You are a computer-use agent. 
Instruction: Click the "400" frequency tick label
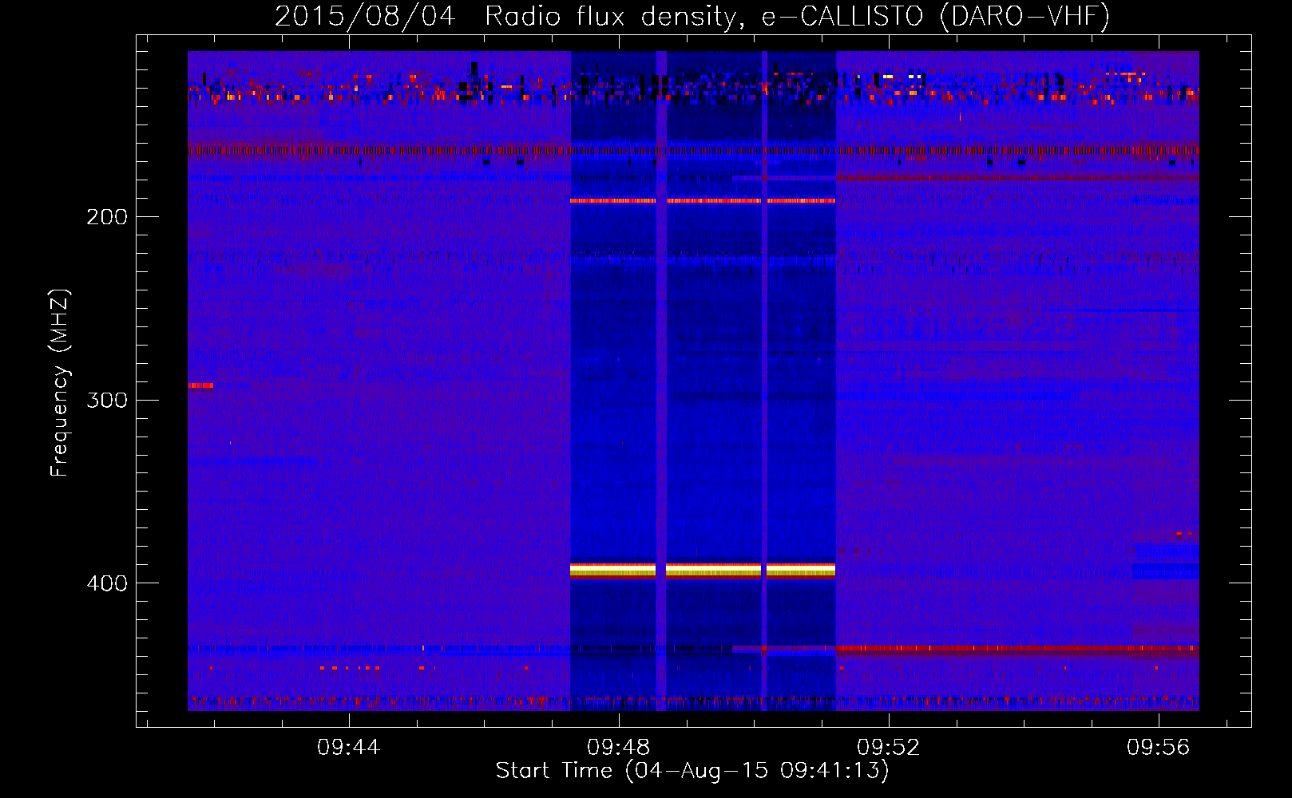(x=107, y=583)
